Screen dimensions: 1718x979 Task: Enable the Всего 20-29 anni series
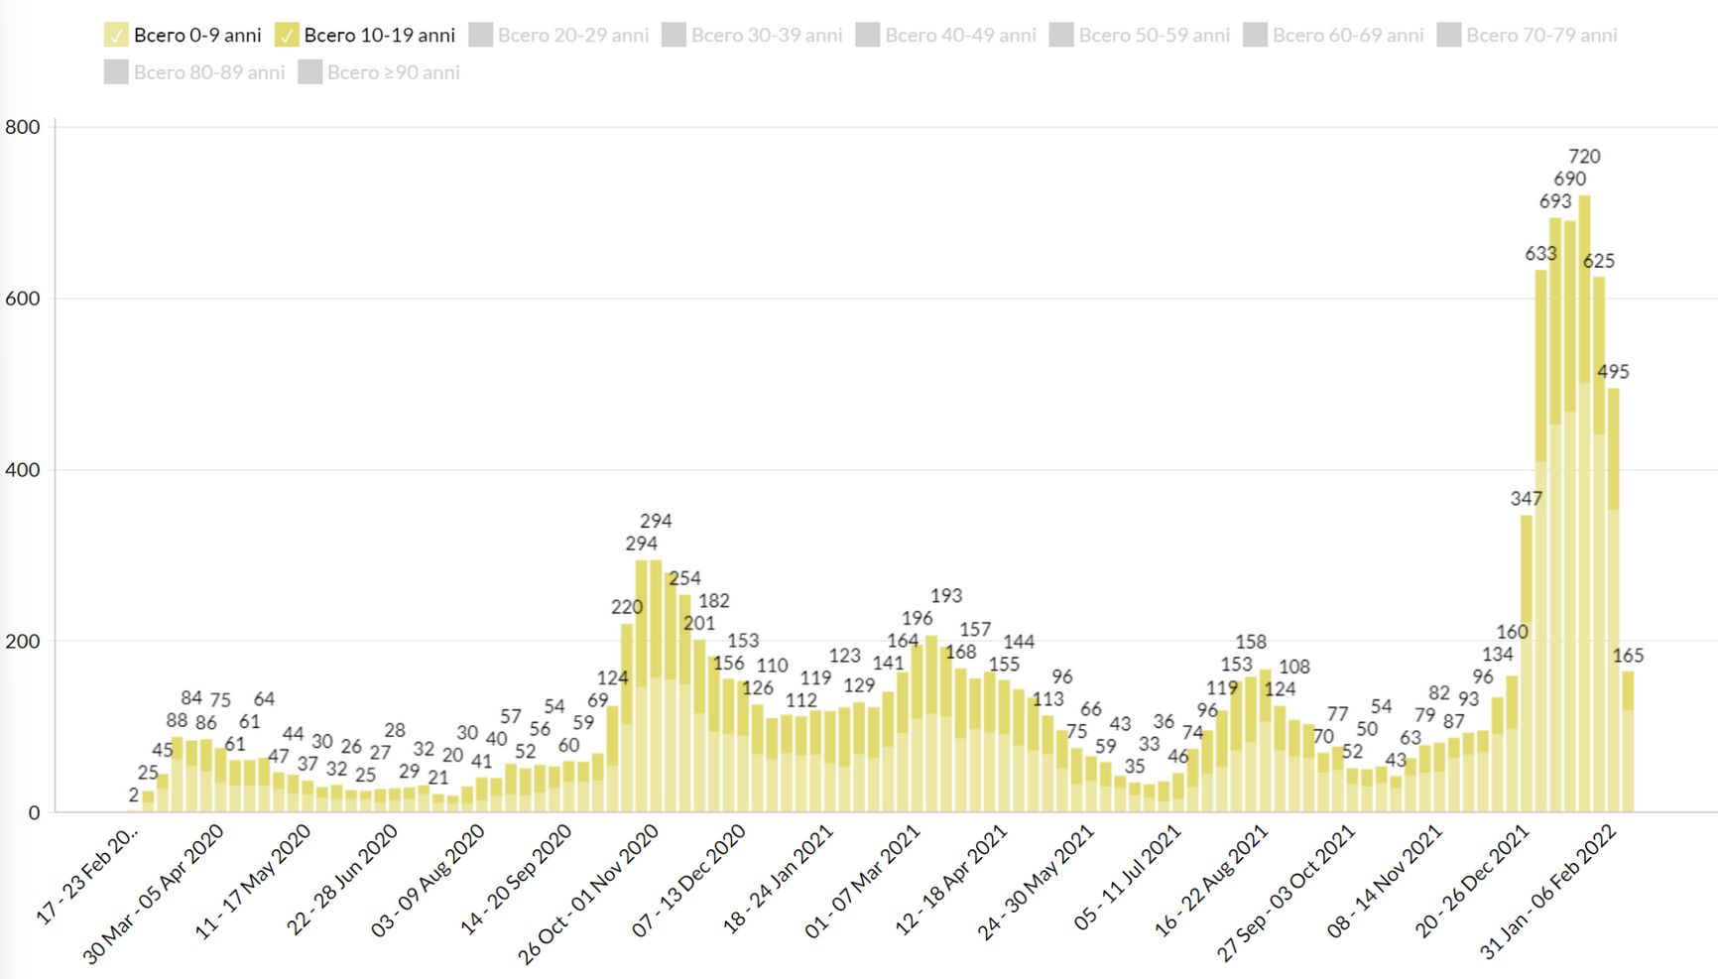pyautogui.click(x=481, y=36)
